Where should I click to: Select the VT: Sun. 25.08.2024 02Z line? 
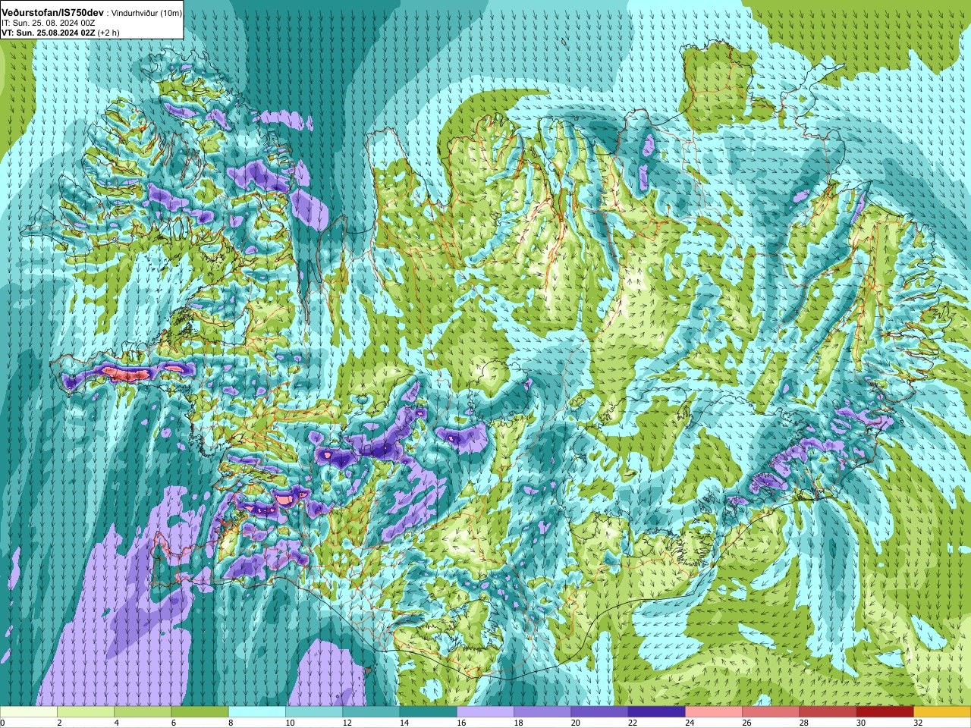coord(49,33)
